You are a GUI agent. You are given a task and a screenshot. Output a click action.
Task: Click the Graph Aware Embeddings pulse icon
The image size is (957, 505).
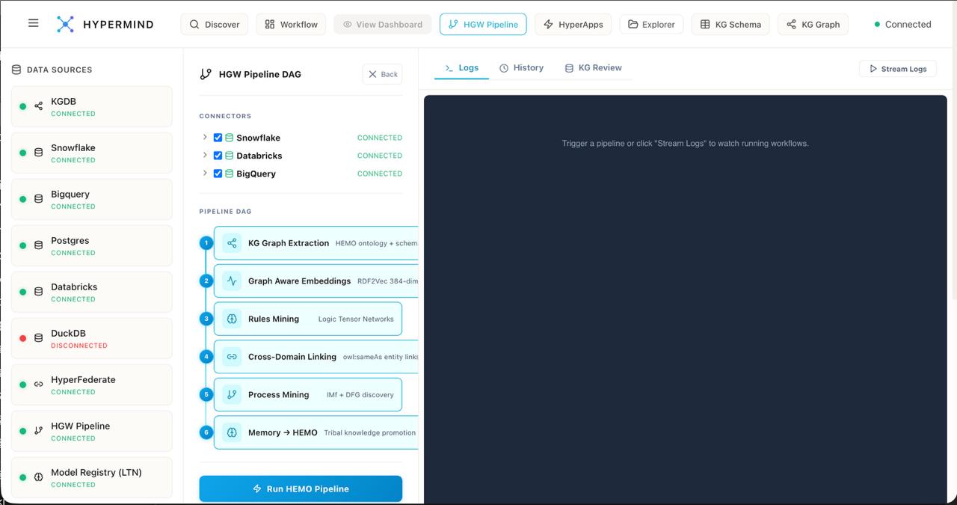232,281
